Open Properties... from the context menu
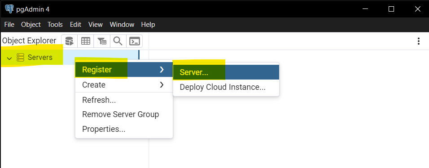This screenshot has width=429, height=168. [x=124, y=129]
